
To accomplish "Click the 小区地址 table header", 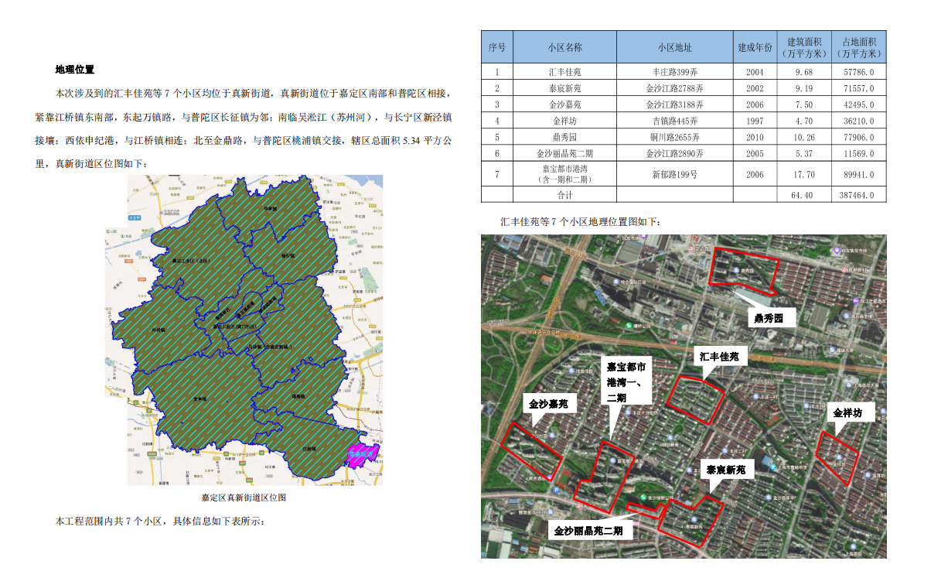I will pyautogui.click(x=675, y=47).
